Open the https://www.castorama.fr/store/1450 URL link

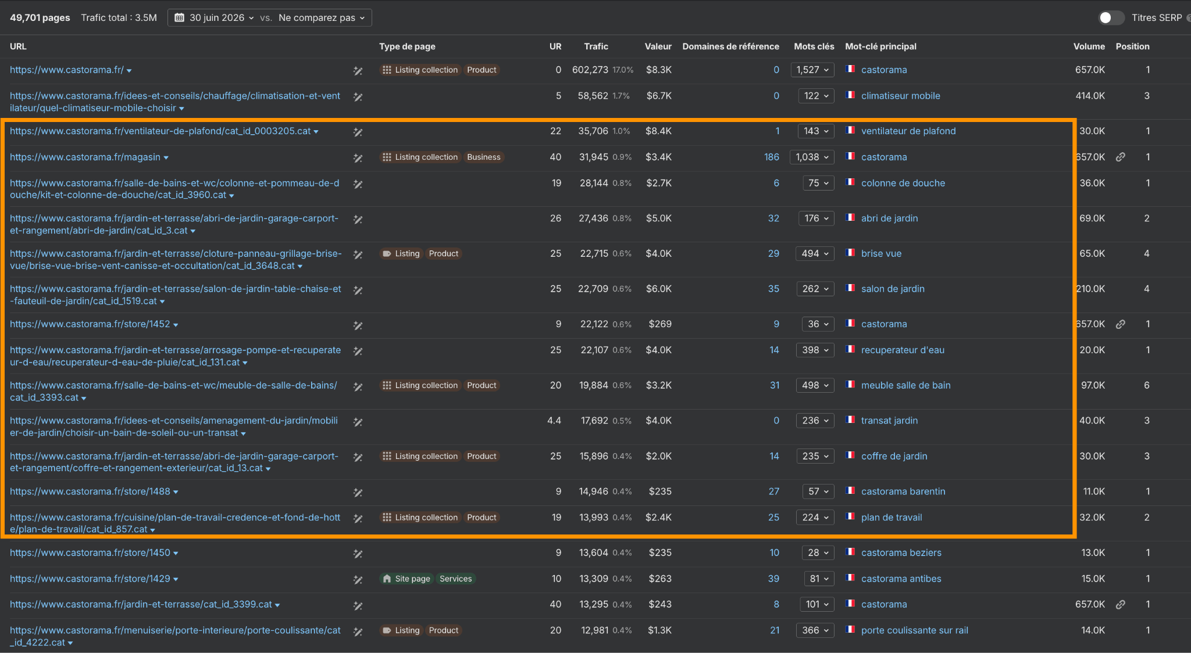pos(90,552)
